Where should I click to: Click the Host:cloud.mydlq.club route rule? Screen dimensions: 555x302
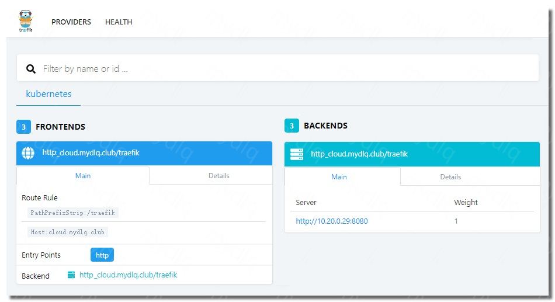pos(68,232)
